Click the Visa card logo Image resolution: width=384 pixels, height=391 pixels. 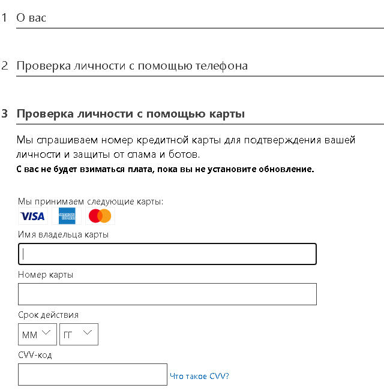click(x=32, y=216)
